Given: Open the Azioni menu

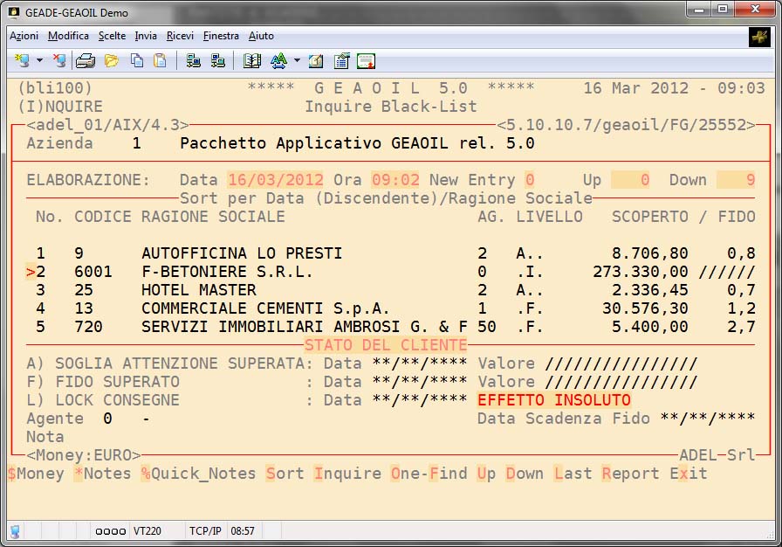Looking at the screenshot, I should coord(24,36).
